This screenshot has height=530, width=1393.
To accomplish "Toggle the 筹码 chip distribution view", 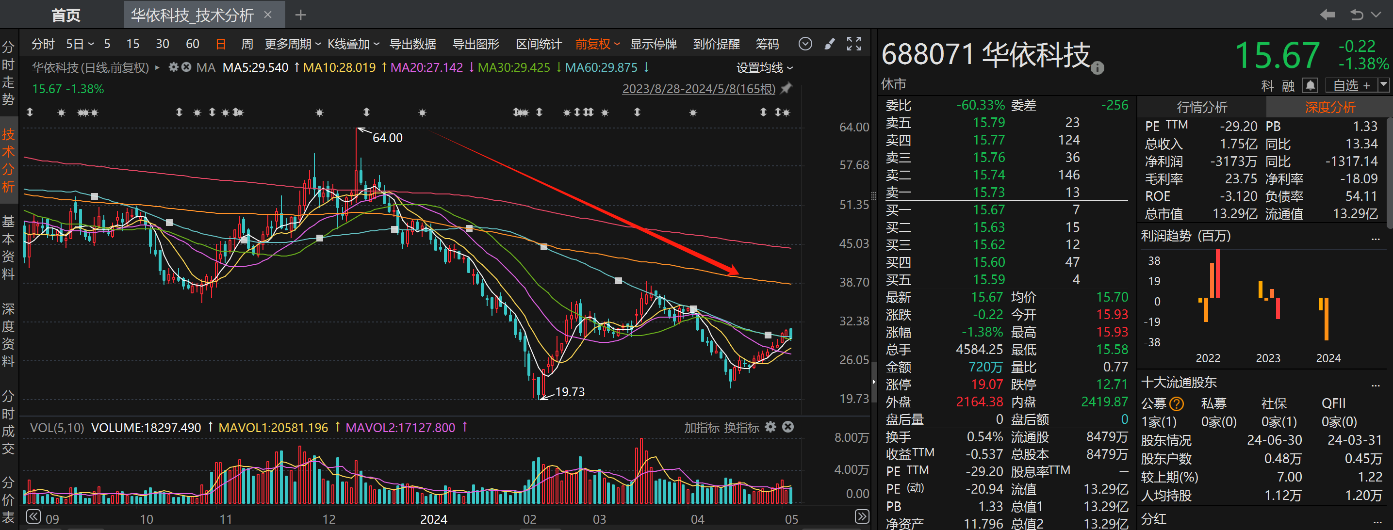I will point(767,44).
